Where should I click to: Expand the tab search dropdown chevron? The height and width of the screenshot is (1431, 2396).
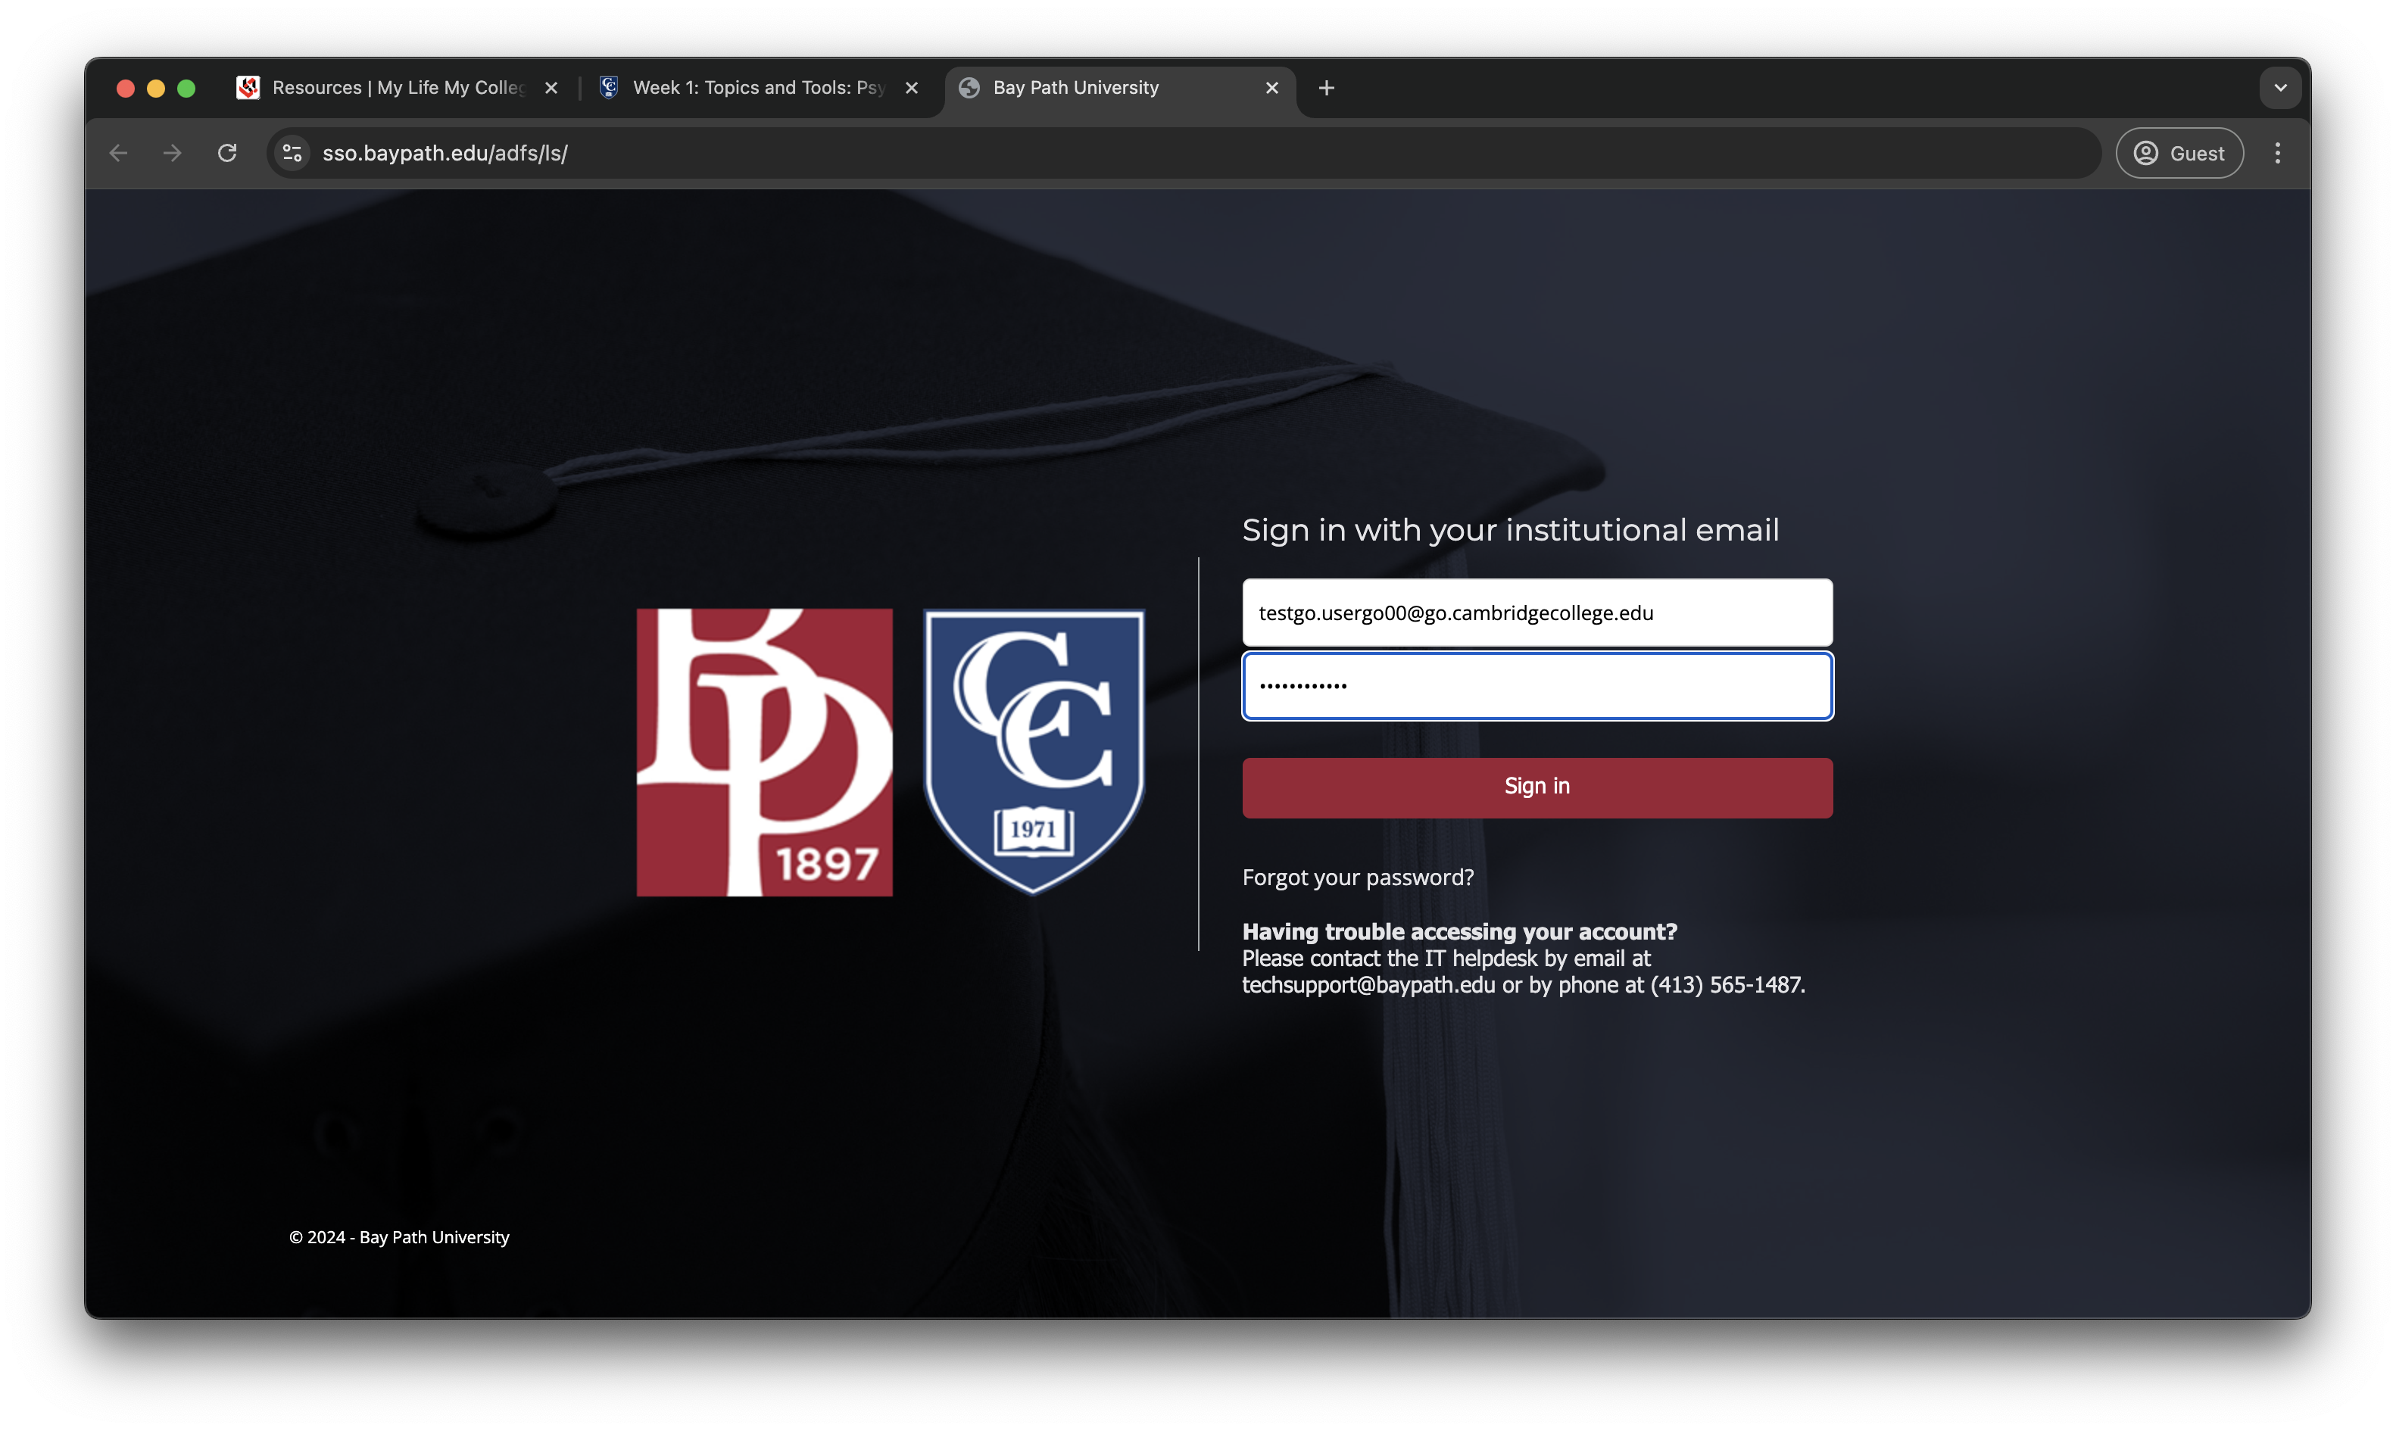point(2280,88)
